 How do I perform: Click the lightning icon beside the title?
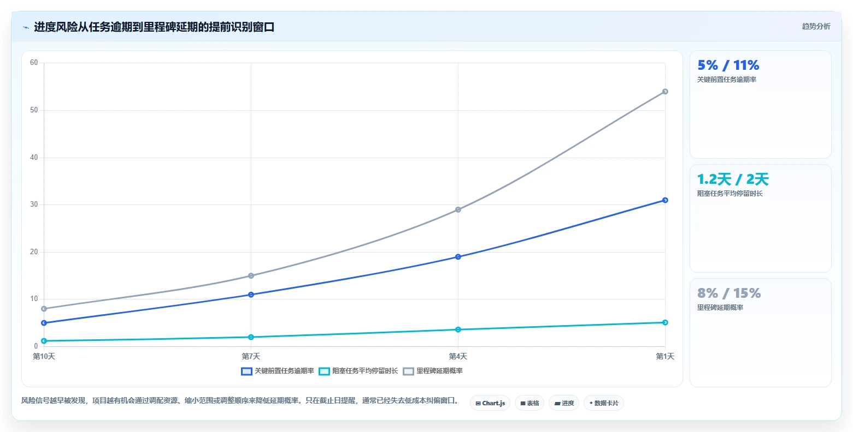click(26, 27)
